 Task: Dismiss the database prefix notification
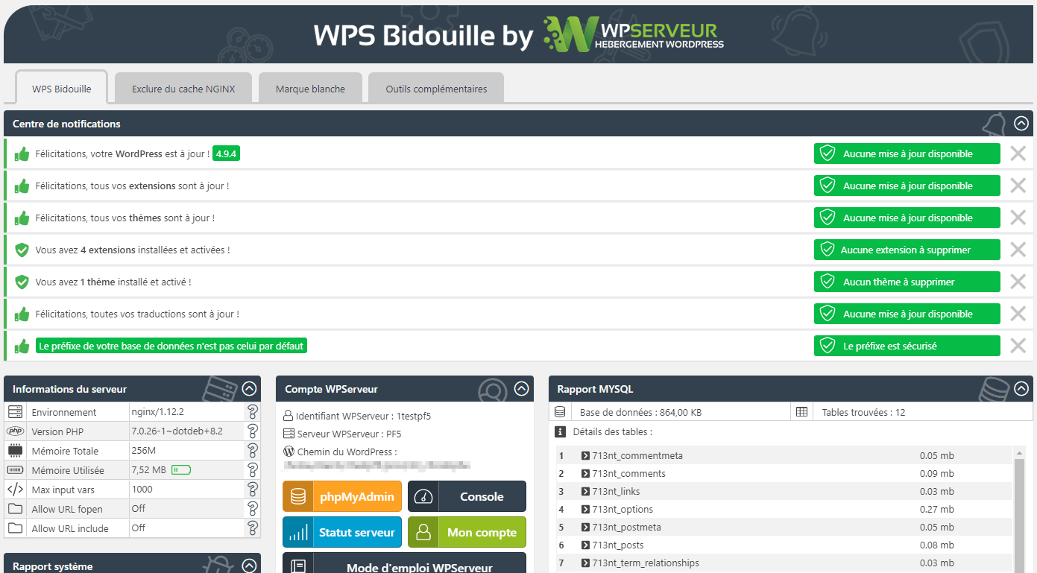coord(1018,346)
